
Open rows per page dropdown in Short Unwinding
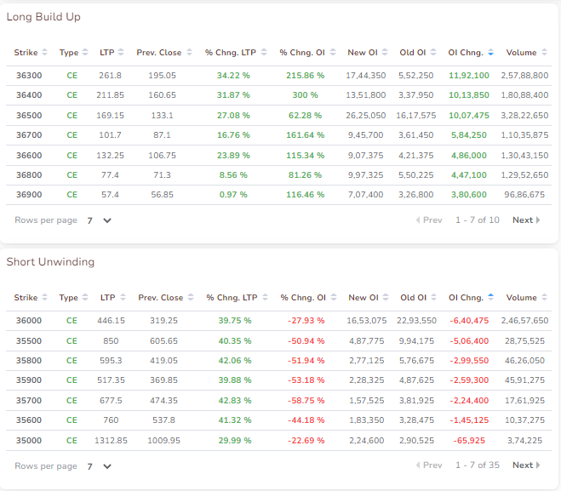coord(100,466)
